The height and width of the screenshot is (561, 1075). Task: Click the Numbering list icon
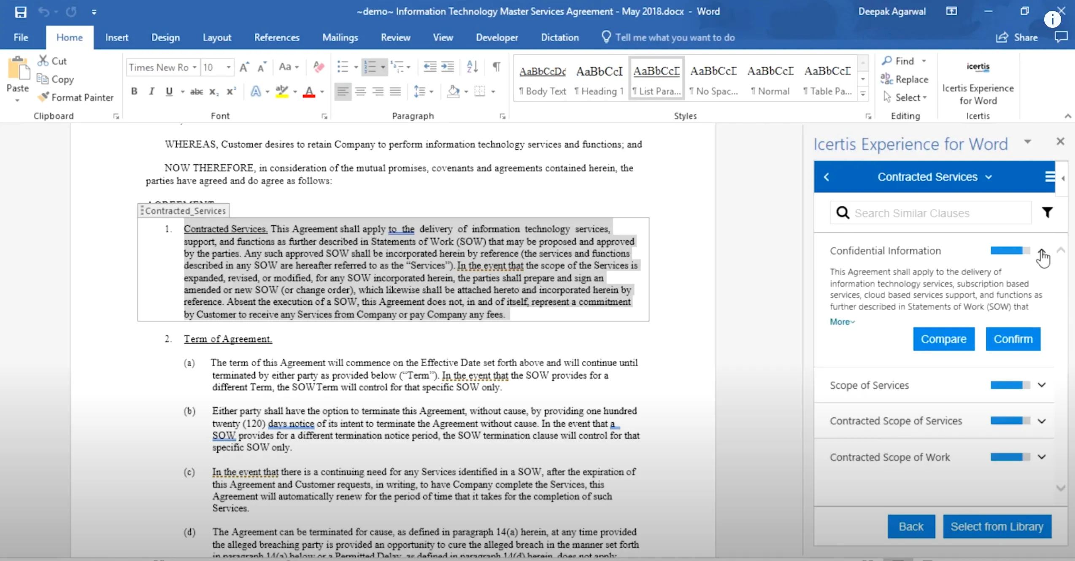coord(370,67)
